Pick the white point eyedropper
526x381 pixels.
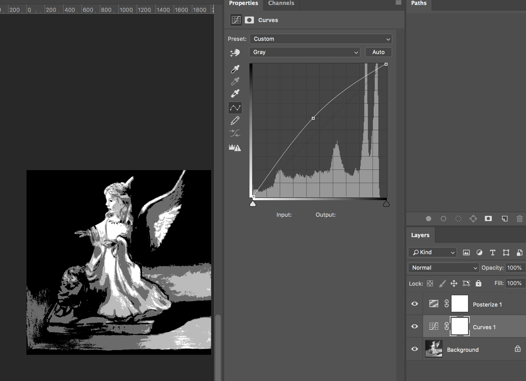tap(235, 93)
